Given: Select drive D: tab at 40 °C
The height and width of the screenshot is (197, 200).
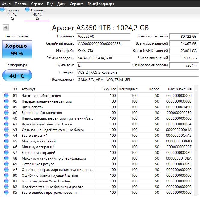Looking at the screenshot, I should click(x=37, y=14).
